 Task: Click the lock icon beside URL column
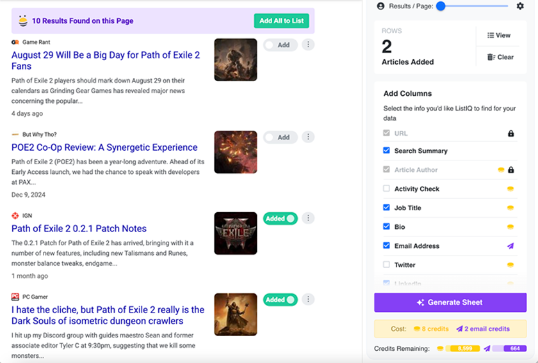point(510,134)
